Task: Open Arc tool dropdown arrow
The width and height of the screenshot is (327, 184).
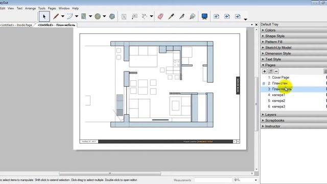Action: 77,16
